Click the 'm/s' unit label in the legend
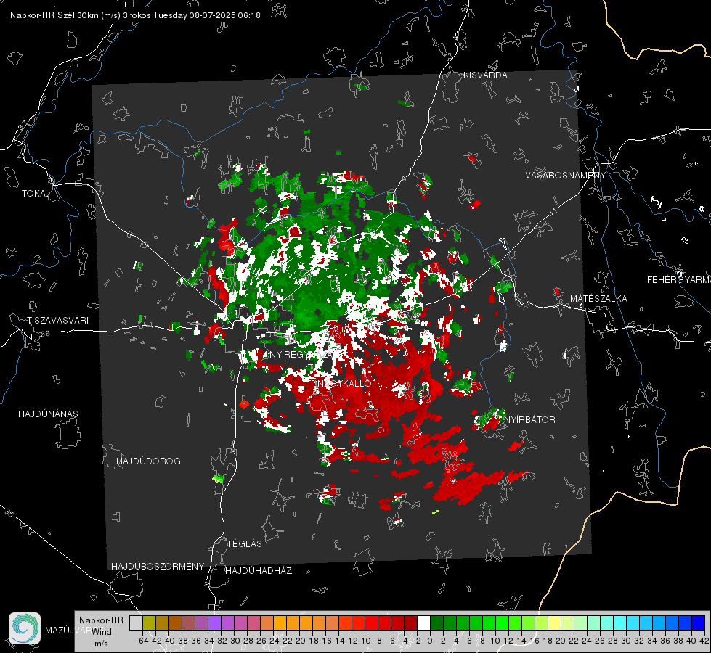 coord(101,643)
